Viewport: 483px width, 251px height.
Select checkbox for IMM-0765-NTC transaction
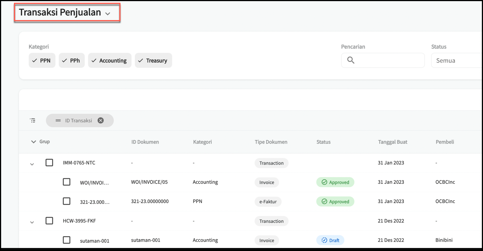point(49,163)
